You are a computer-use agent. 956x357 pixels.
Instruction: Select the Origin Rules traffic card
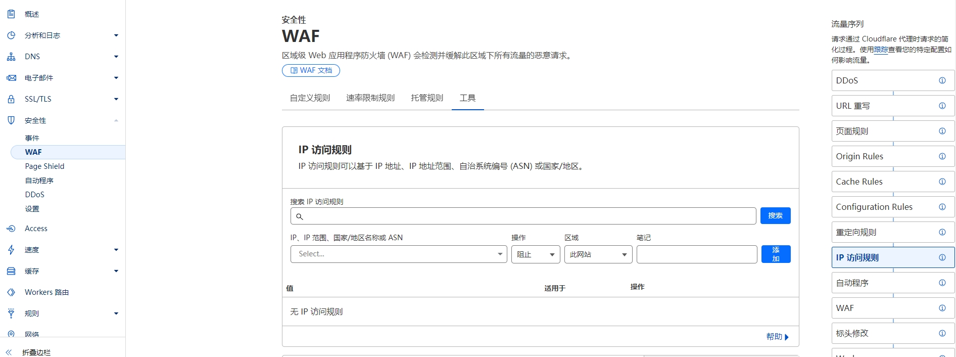(x=893, y=156)
